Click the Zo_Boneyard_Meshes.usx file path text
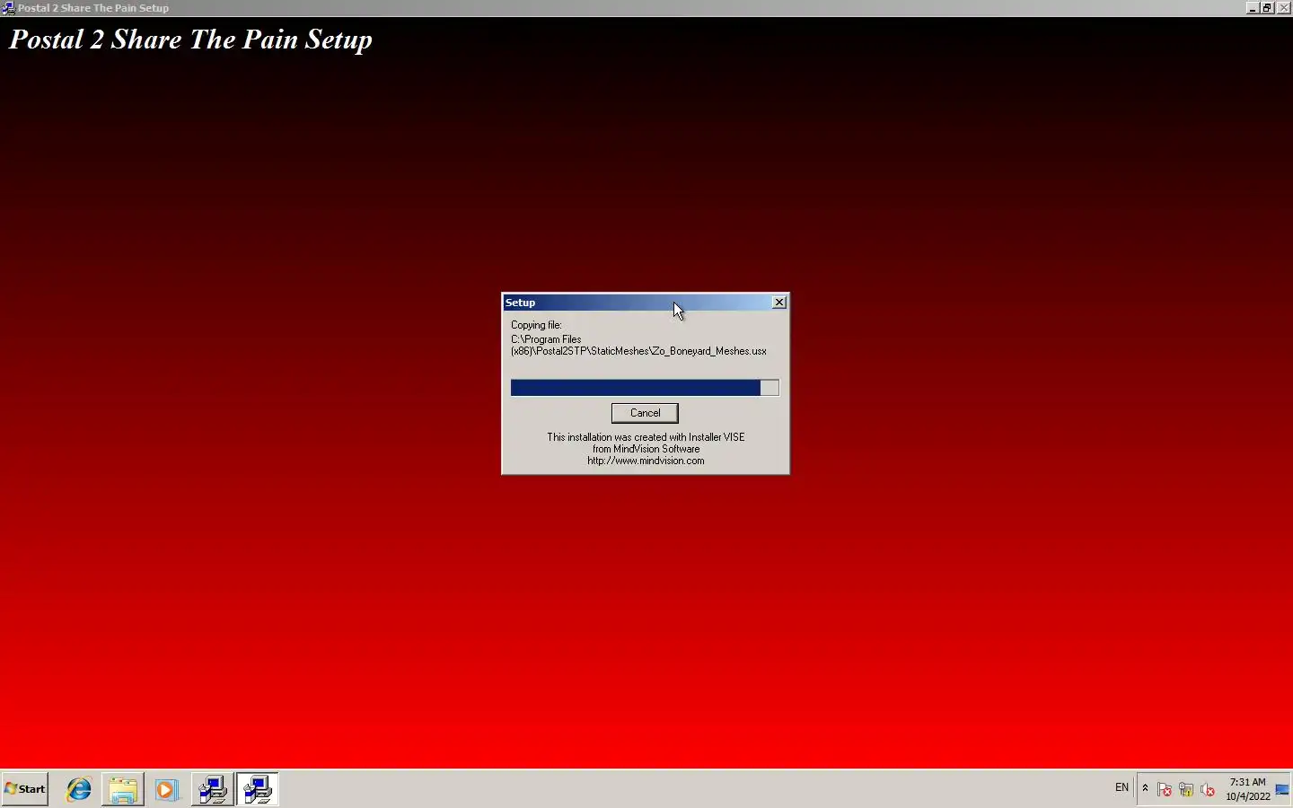The image size is (1293, 808). click(x=638, y=346)
